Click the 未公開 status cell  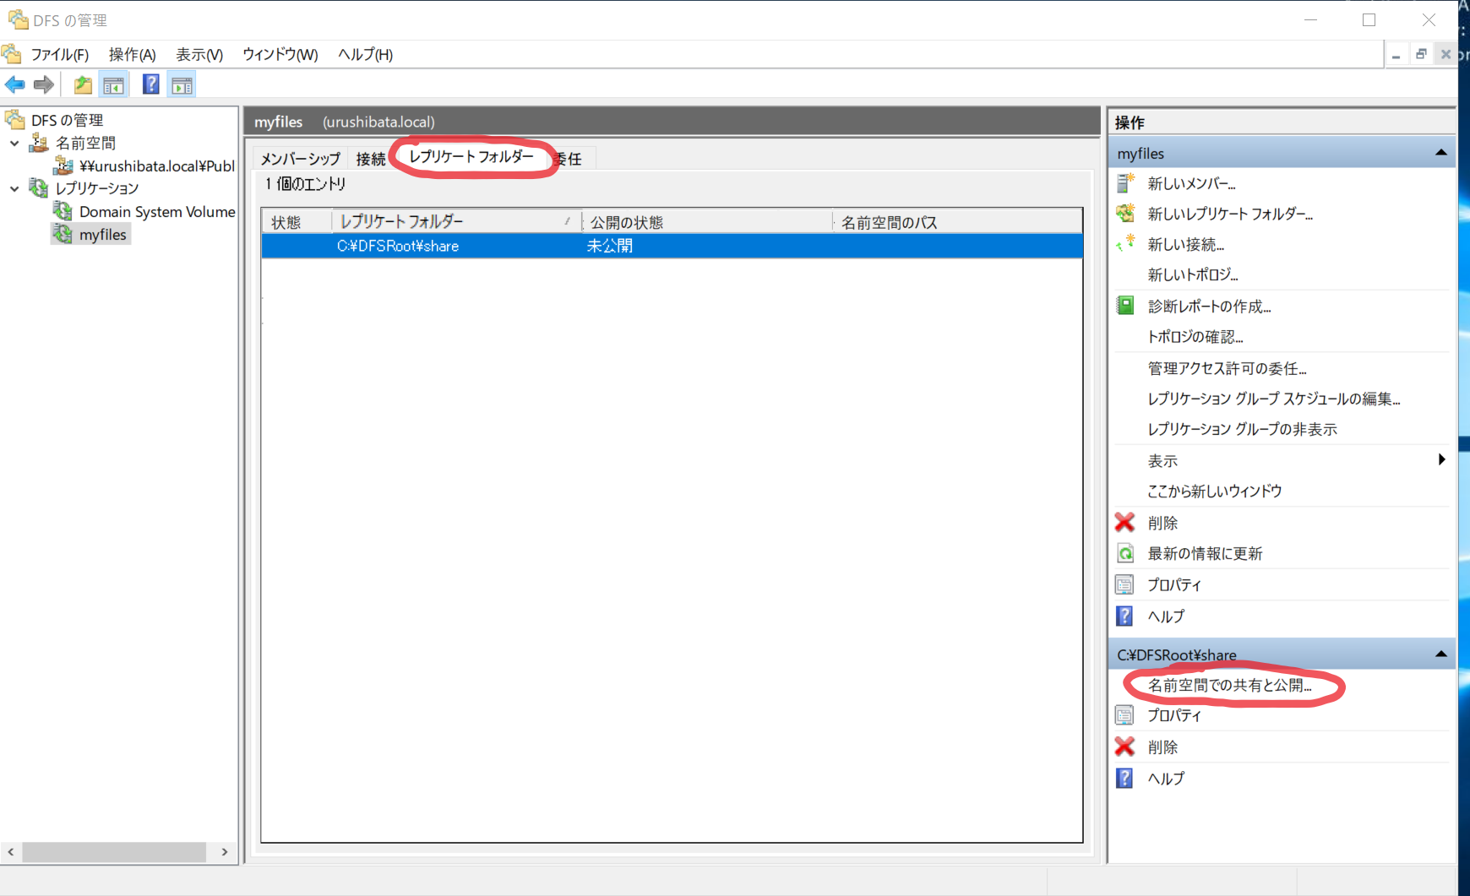pyautogui.click(x=610, y=246)
